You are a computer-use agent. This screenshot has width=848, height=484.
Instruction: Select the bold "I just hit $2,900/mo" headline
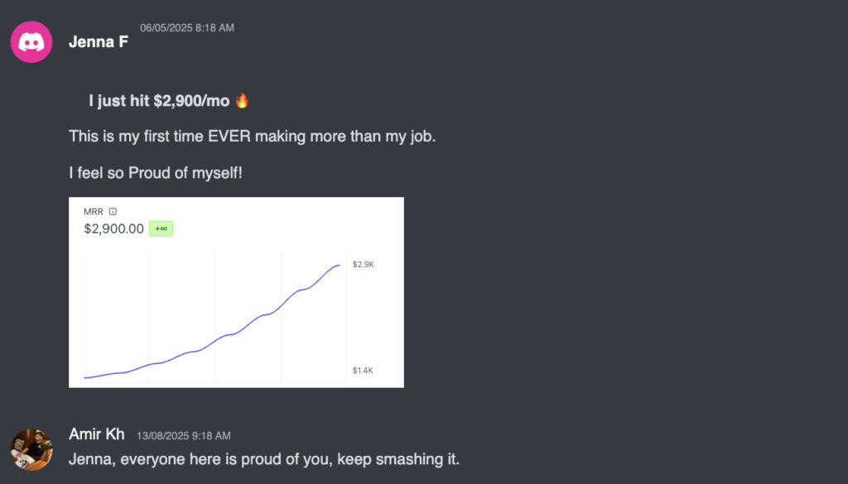(159, 101)
